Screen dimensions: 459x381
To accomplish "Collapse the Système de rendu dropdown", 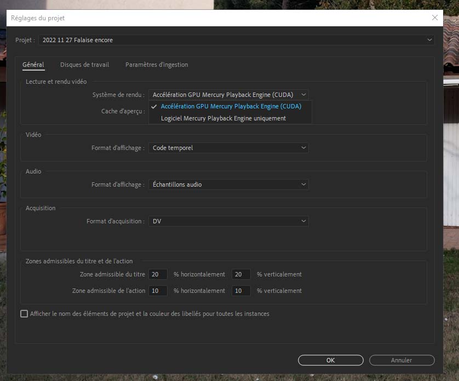I will coord(228,95).
